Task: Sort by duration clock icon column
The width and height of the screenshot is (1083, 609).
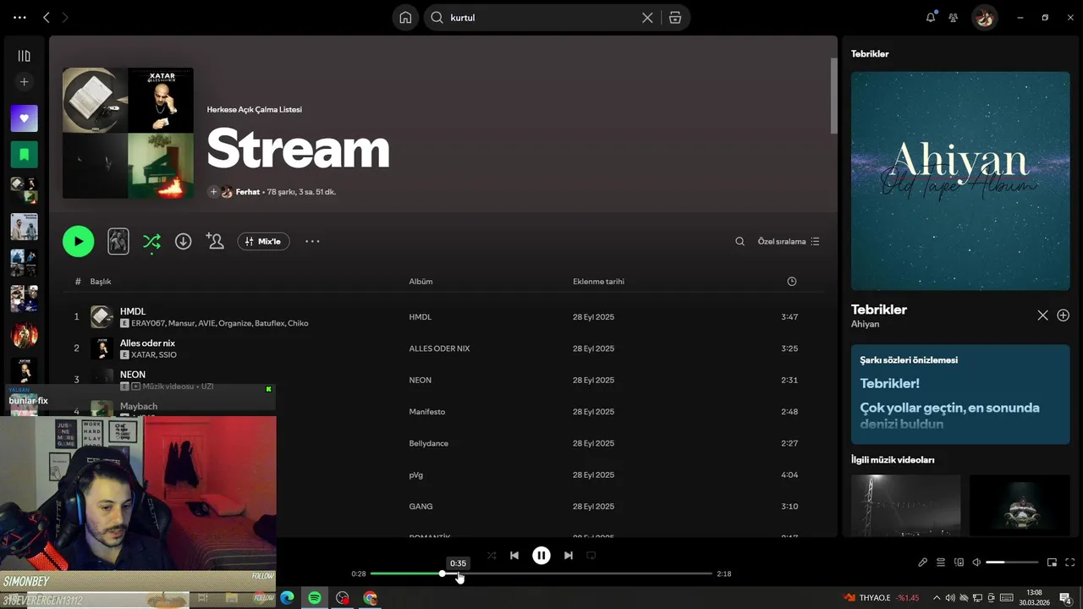Action: pos(792,281)
